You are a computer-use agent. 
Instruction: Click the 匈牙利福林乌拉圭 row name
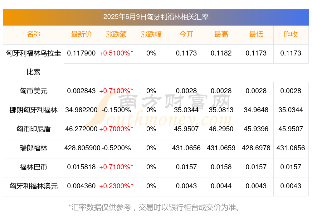33,53
